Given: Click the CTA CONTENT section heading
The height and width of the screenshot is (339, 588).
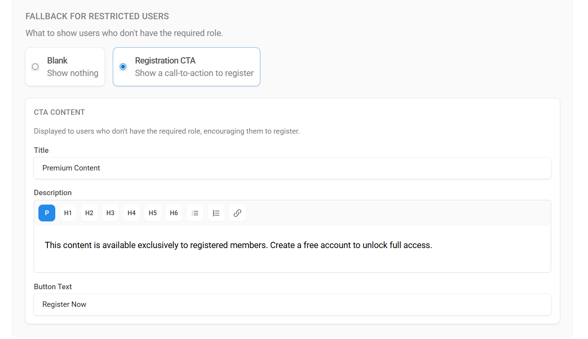Looking at the screenshot, I should click(59, 112).
